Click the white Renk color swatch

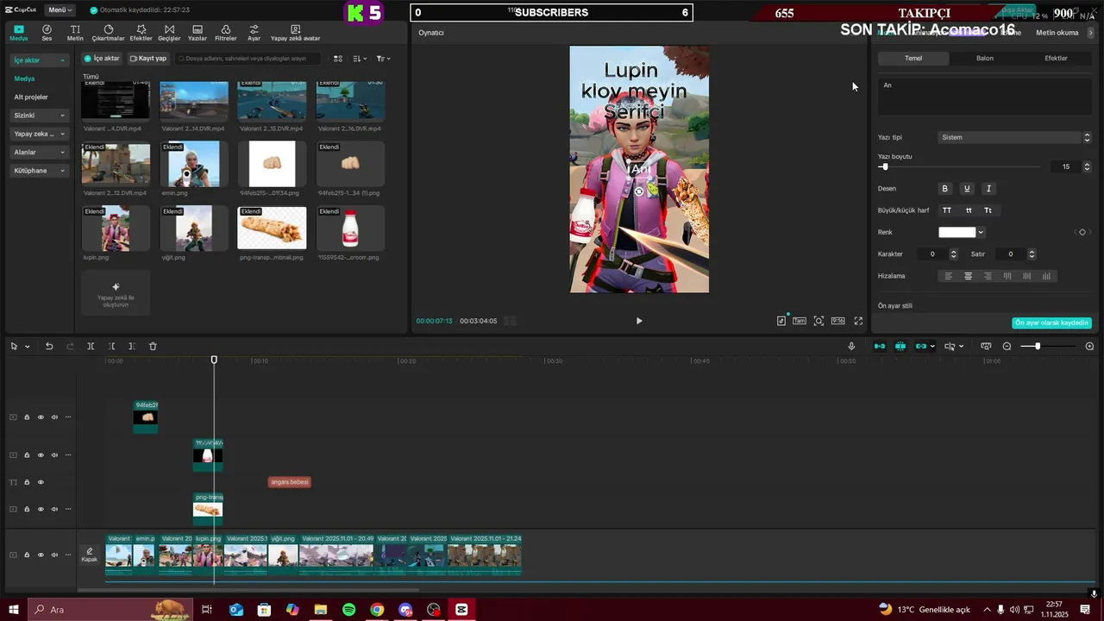coord(957,232)
